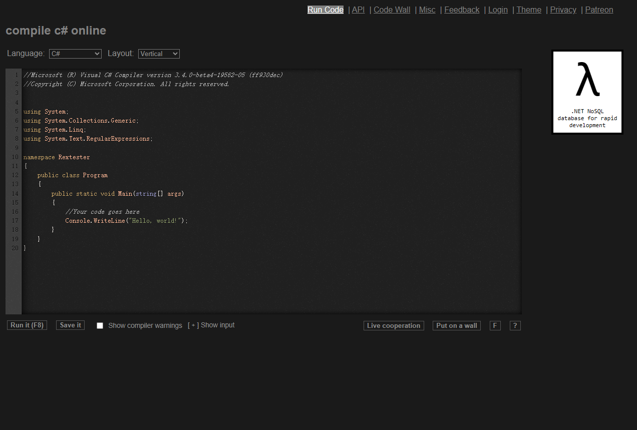This screenshot has height=430, width=637.
Task: Open the Language dropdown set to C#
Action: click(x=75, y=54)
